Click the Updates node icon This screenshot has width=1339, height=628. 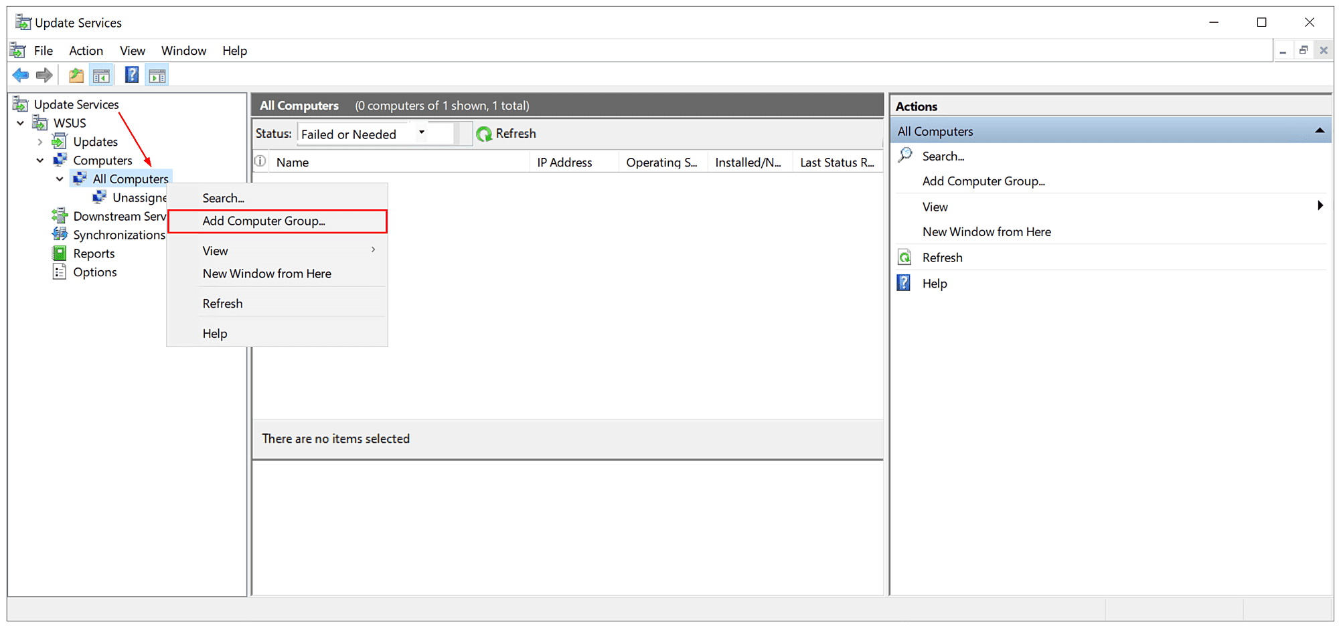60,141
